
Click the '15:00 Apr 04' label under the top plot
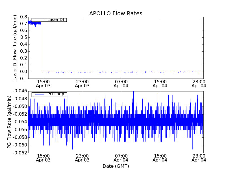[160, 84]
